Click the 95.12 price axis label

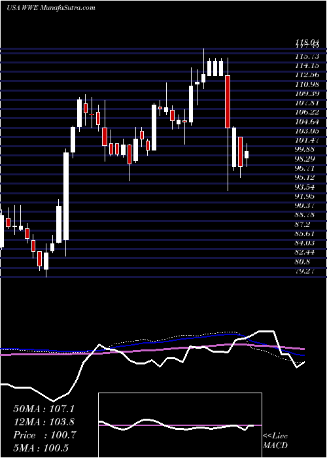coord(306,177)
